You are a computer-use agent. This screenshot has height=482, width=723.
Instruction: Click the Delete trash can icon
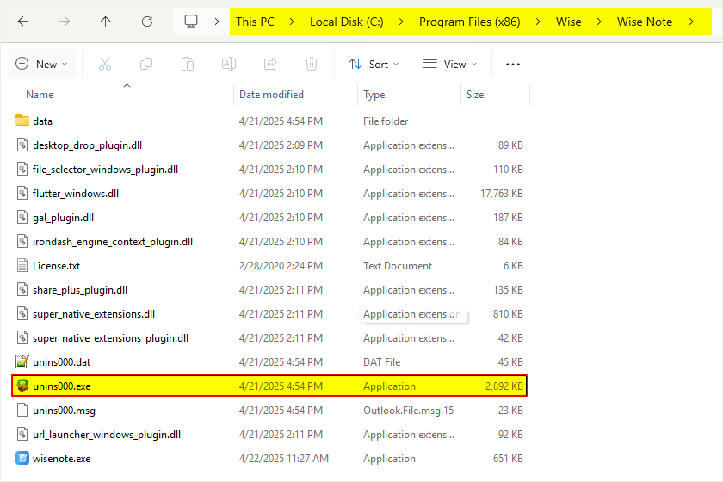(312, 64)
